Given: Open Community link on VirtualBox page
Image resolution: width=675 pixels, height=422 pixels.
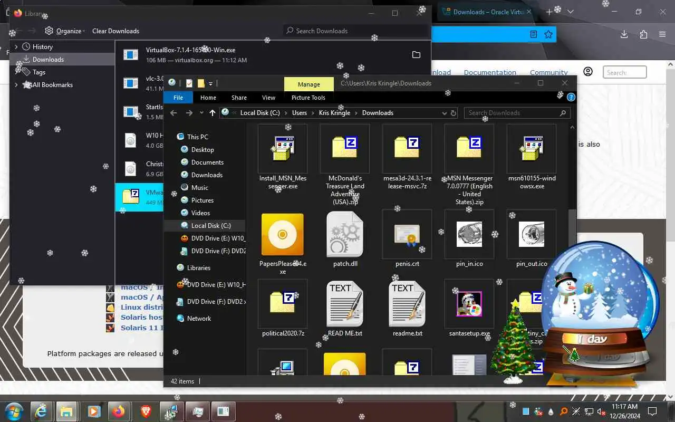Looking at the screenshot, I should 548,72.
